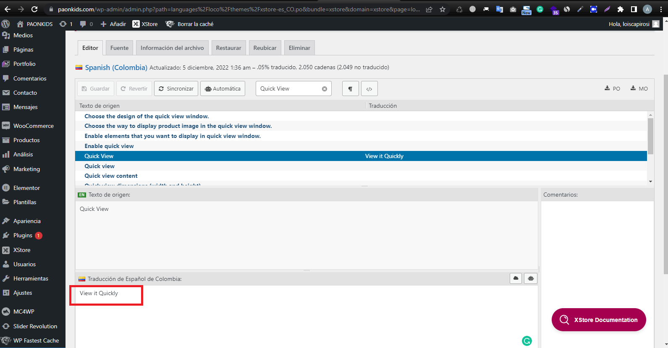The height and width of the screenshot is (348, 668).
Task: Switch to the Eliminar tab
Action: pos(299,48)
